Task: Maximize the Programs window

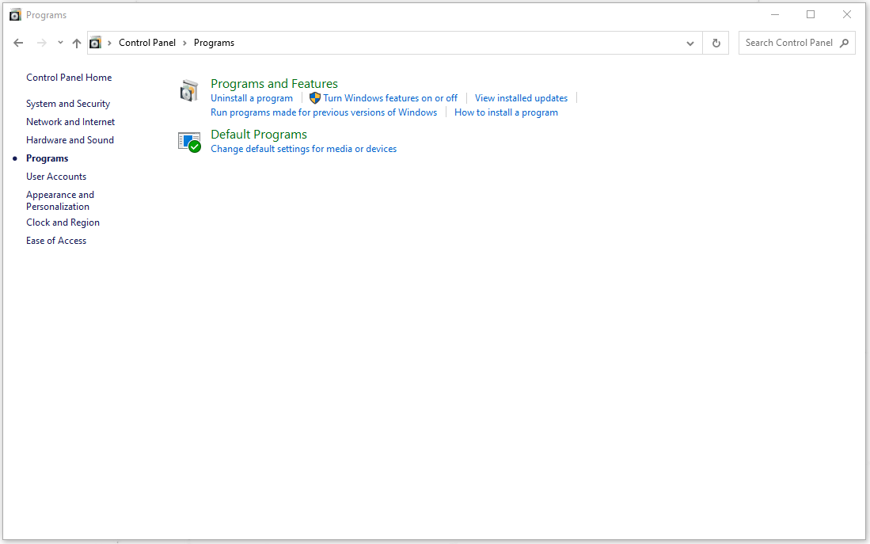Action: coord(811,14)
